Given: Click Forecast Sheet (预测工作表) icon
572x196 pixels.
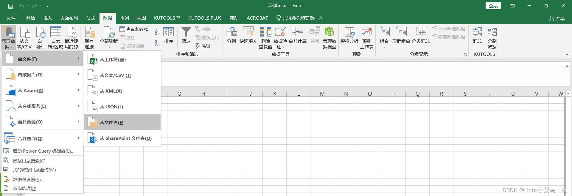Looking at the screenshot, I should point(366,38).
